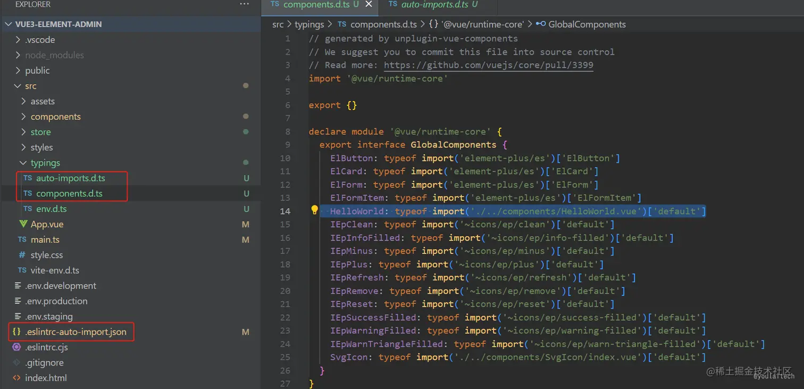
Task: Open the Explorer more actions ellipsis
Action: click(244, 4)
